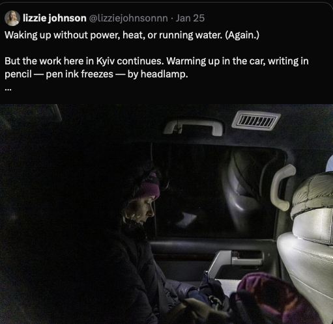Open the tweet's Jan 25 timestamp
This screenshot has width=333, height=324.
[x=190, y=18]
